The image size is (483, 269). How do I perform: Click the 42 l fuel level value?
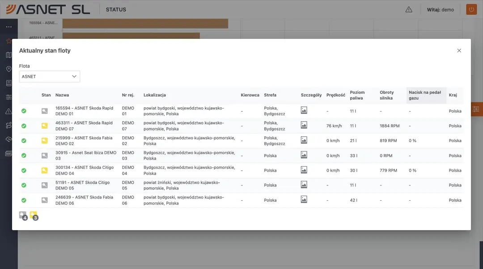point(354,200)
